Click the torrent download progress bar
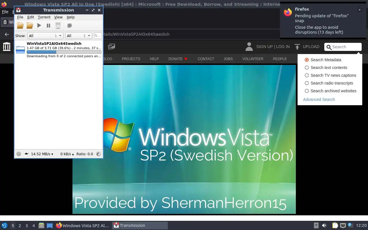The image size is (368, 230). coord(64,52)
